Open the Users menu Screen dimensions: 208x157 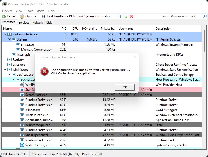[x=40, y=11]
